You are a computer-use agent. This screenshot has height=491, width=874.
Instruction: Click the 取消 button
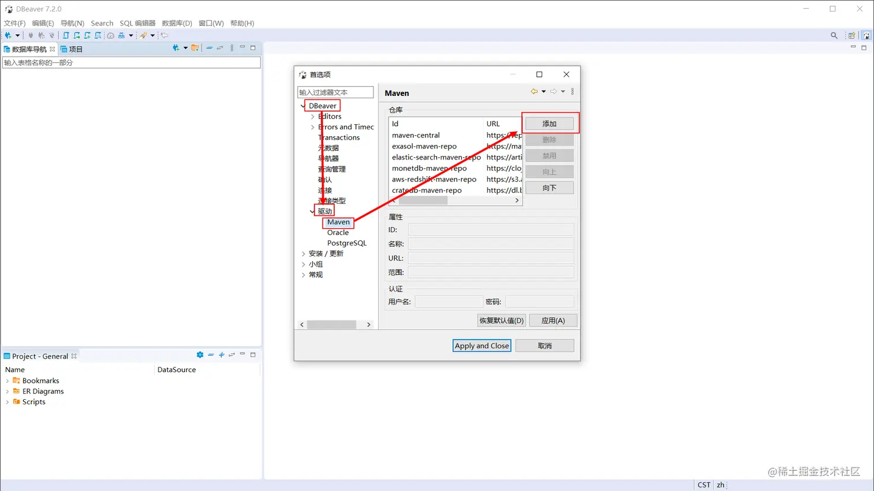click(x=545, y=345)
